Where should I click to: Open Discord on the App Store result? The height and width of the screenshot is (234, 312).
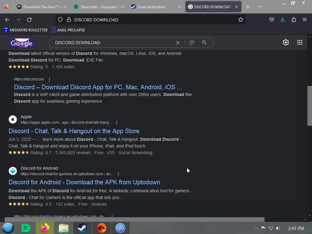click(74, 131)
